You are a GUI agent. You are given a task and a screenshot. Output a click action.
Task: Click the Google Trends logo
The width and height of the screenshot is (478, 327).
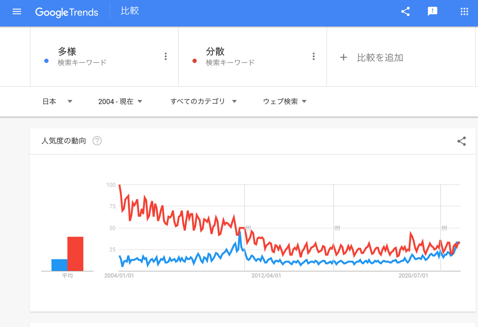[x=67, y=12]
